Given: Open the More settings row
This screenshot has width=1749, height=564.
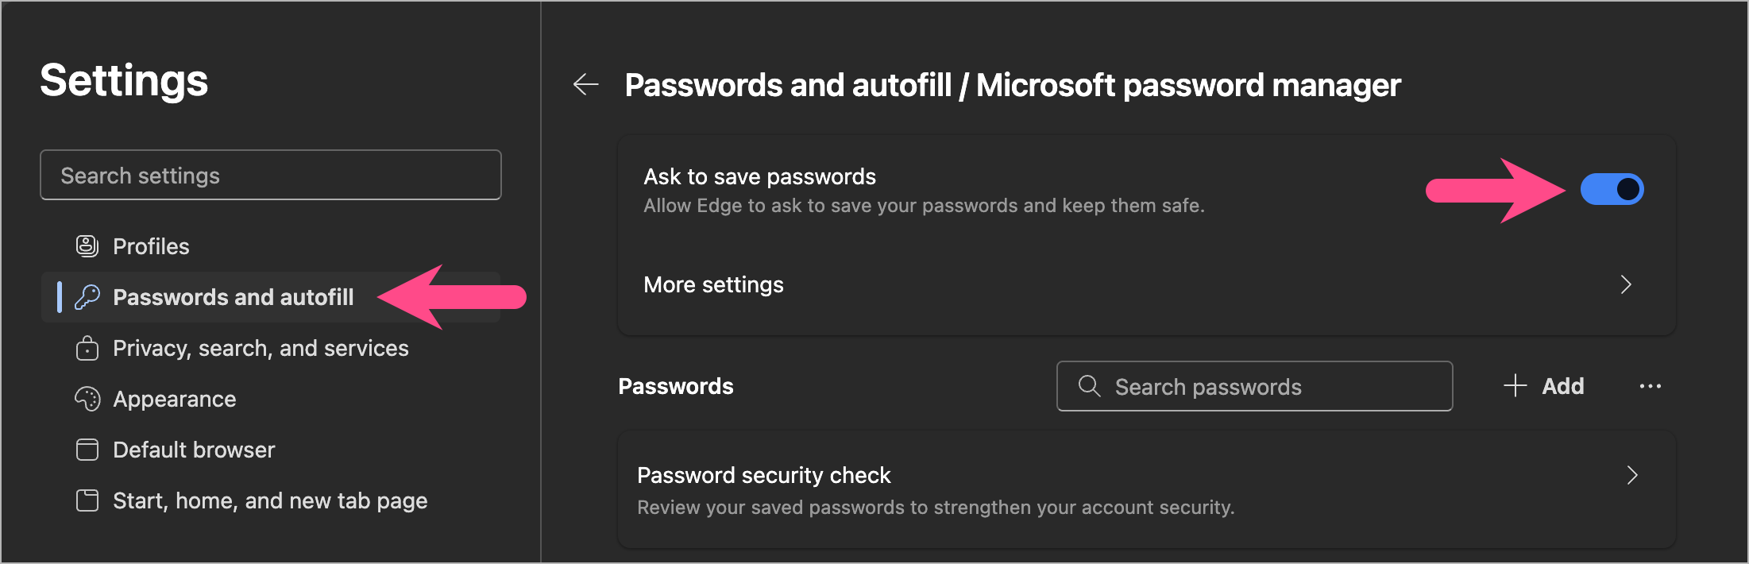Looking at the screenshot, I should point(1112,284).
